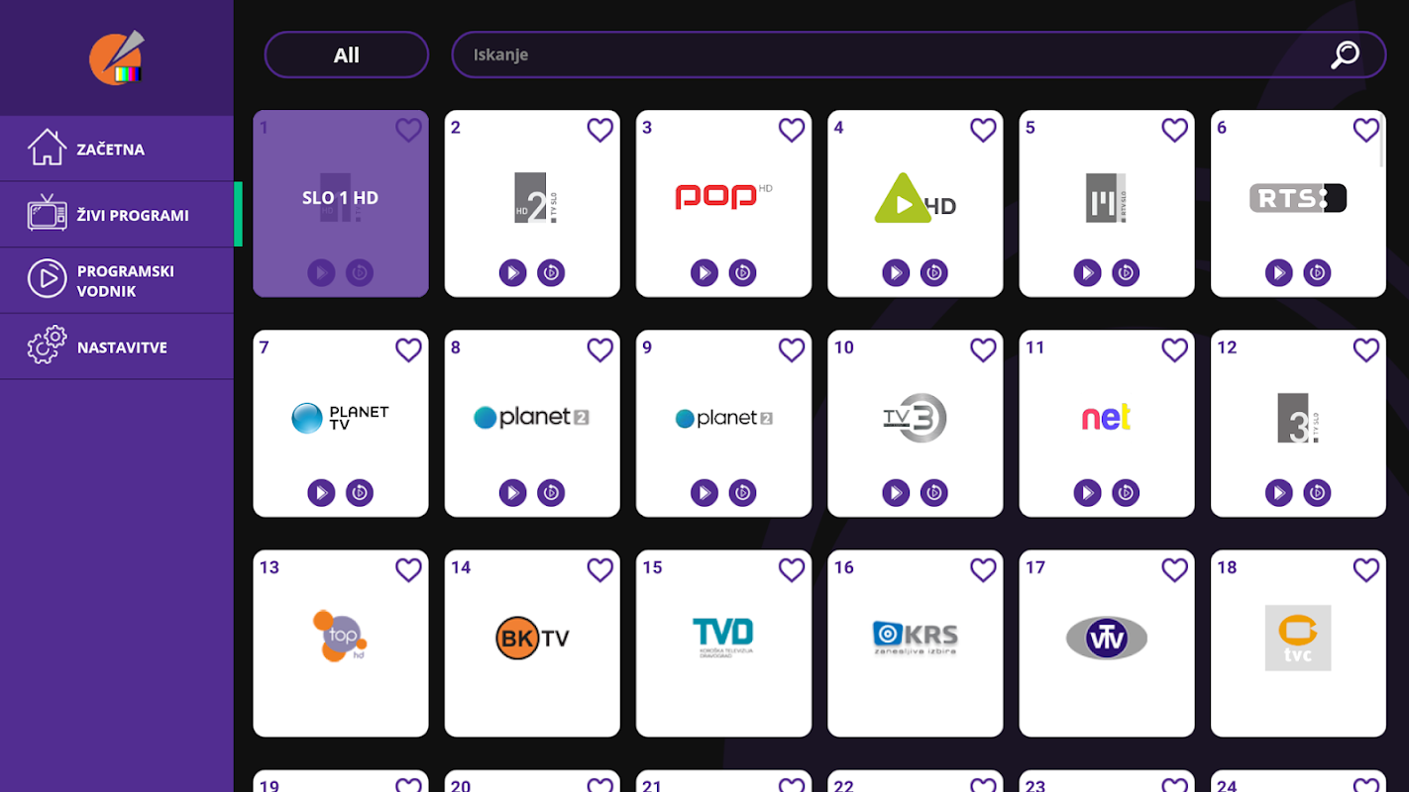Screen dimensions: 1409x792
Task: Open catch-up replay for RTS channel 6
Action: coord(1317,272)
